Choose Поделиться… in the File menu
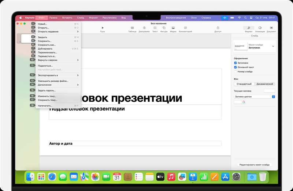Viewport: 293px width, 191px height. [x=58, y=66]
